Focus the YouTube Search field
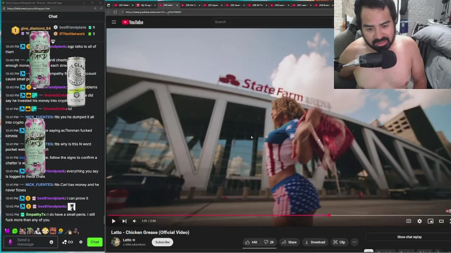Screen dimensions: 451x253 click(x=272, y=22)
